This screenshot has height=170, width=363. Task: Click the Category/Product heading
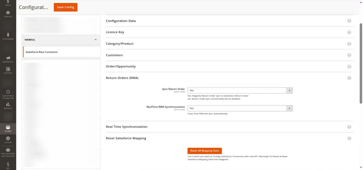120,43
